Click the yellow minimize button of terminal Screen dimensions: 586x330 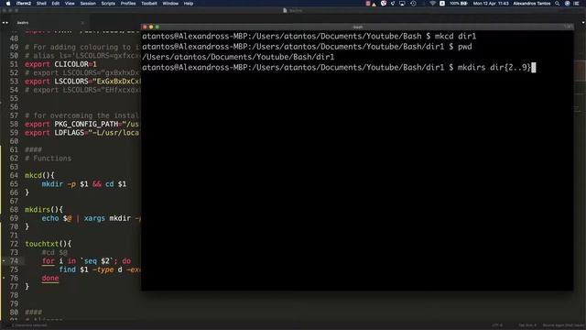151,27
